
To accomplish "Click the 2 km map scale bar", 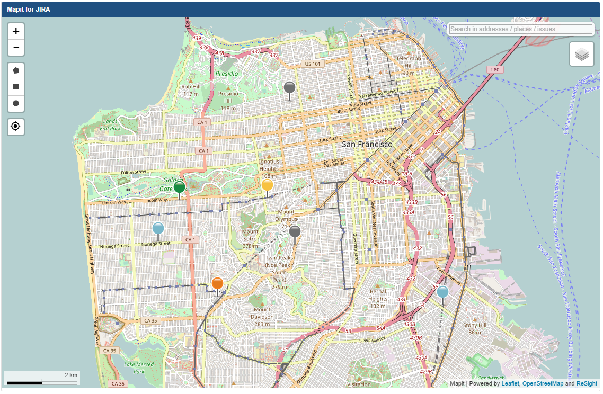I will pyautogui.click(x=42, y=379).
